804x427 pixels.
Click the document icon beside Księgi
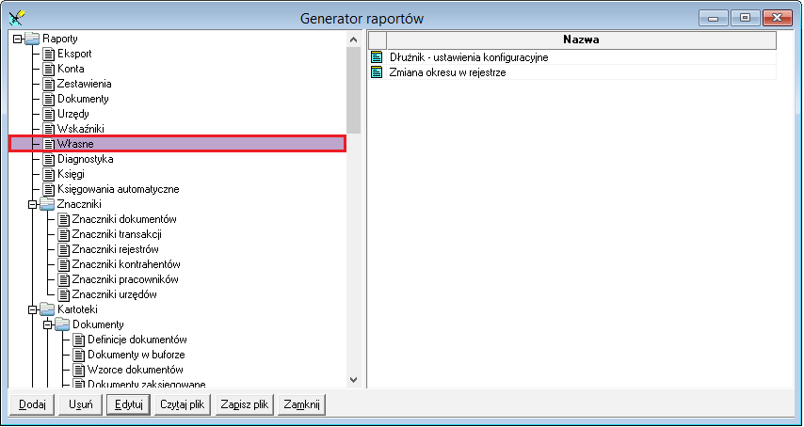pyautogui.click(x=48, y=174)
